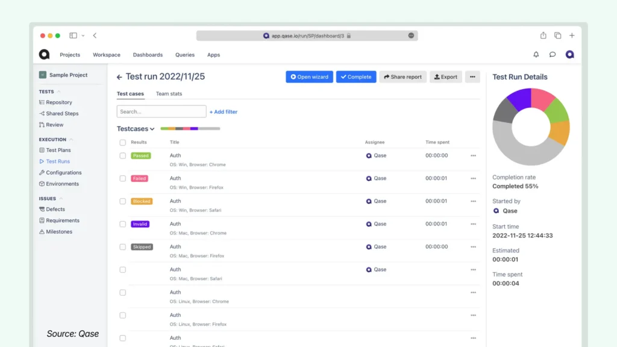Collapse the EXECUTION sidebar group
617x347 pixels.
pyautogui.click(x=71, y=140)
